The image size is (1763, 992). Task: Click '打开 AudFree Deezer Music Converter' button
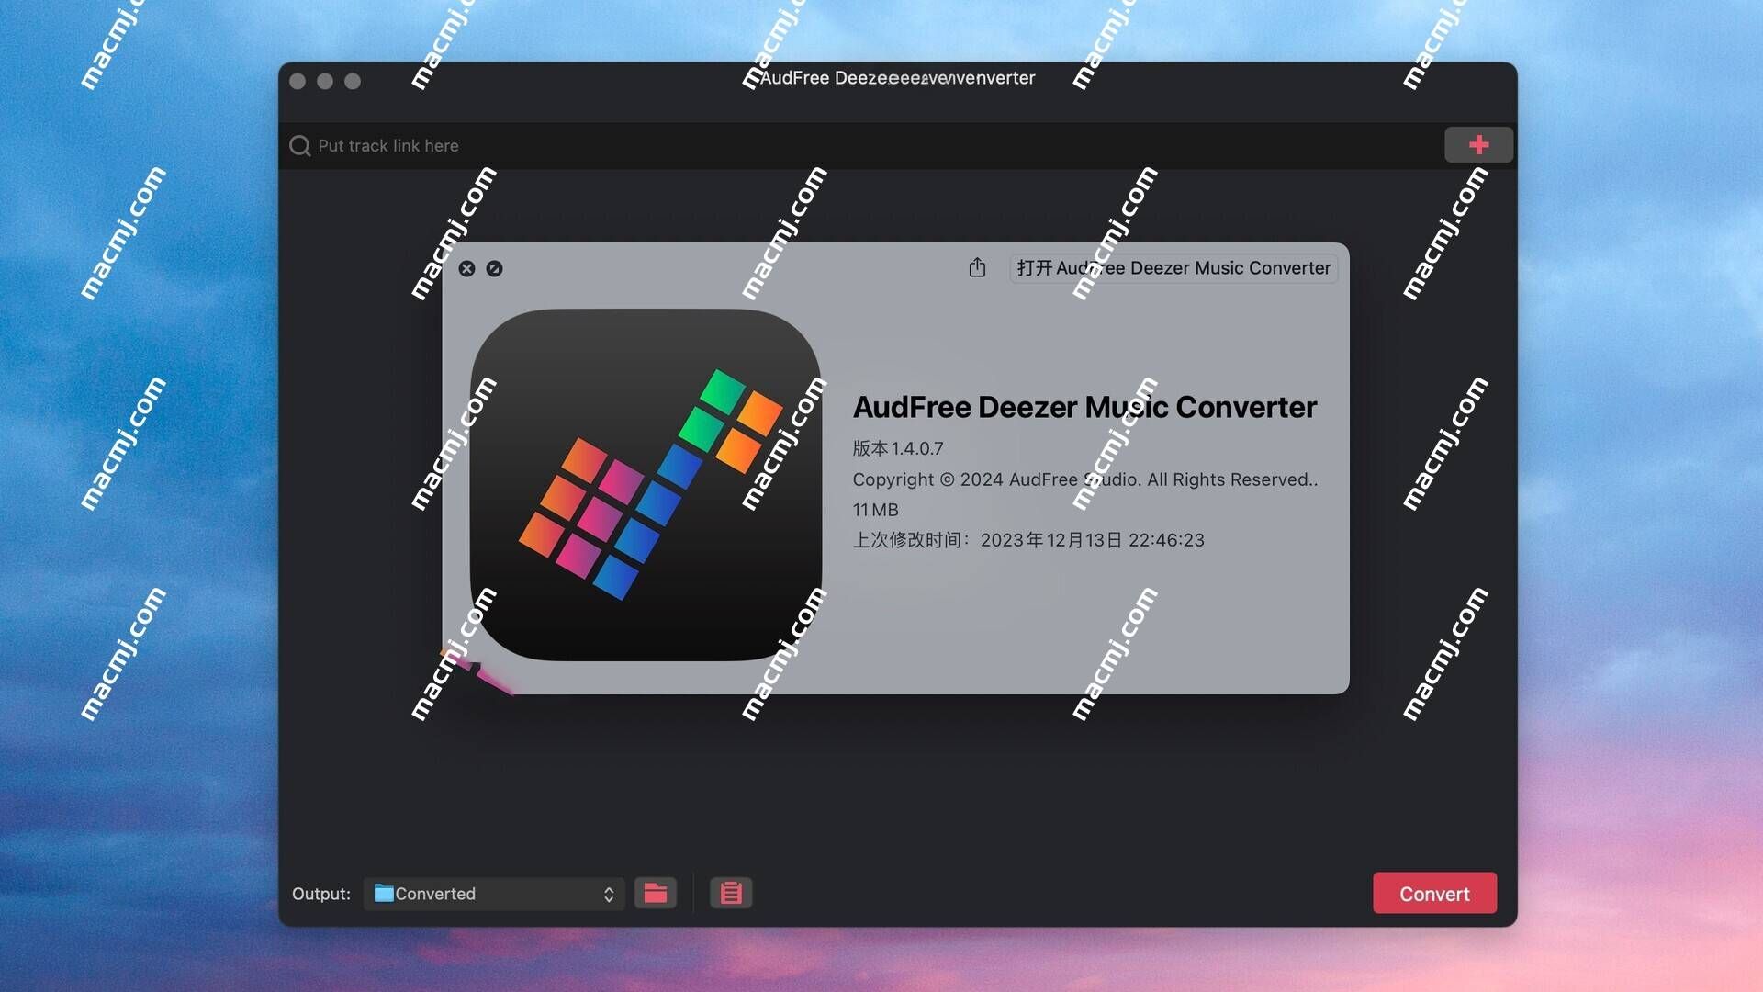point(1173,268)
